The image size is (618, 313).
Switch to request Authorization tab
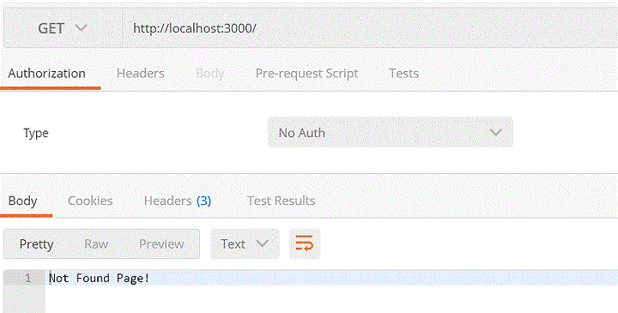pos(47,74)
